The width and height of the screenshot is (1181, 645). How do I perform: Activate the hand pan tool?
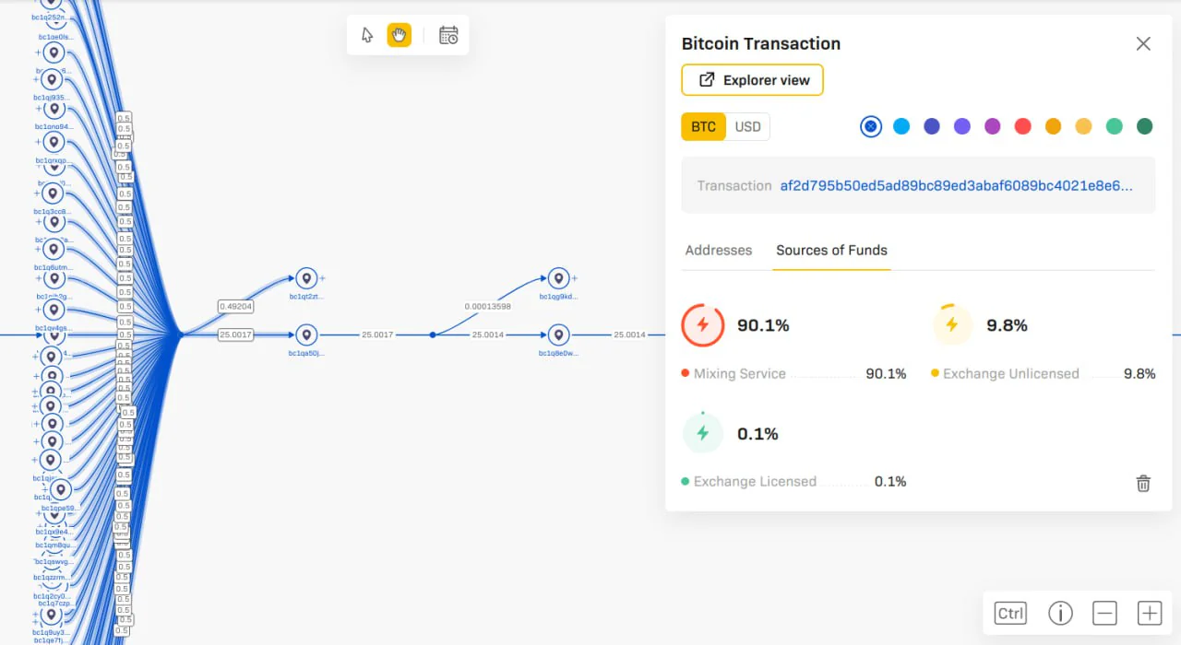pos(399,35)
